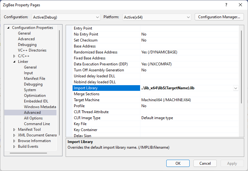Click the Cancel button
This screenshot has height=171, width=248.
(x=205, y=163)
